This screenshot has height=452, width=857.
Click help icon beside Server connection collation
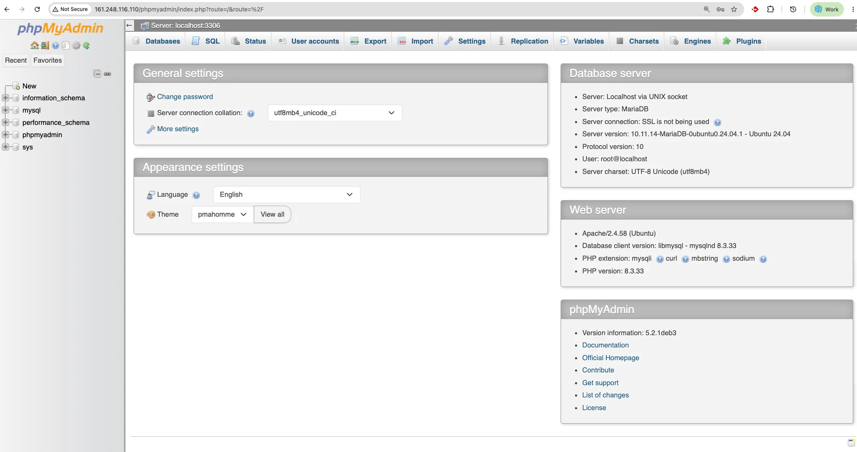coord(251,113)
